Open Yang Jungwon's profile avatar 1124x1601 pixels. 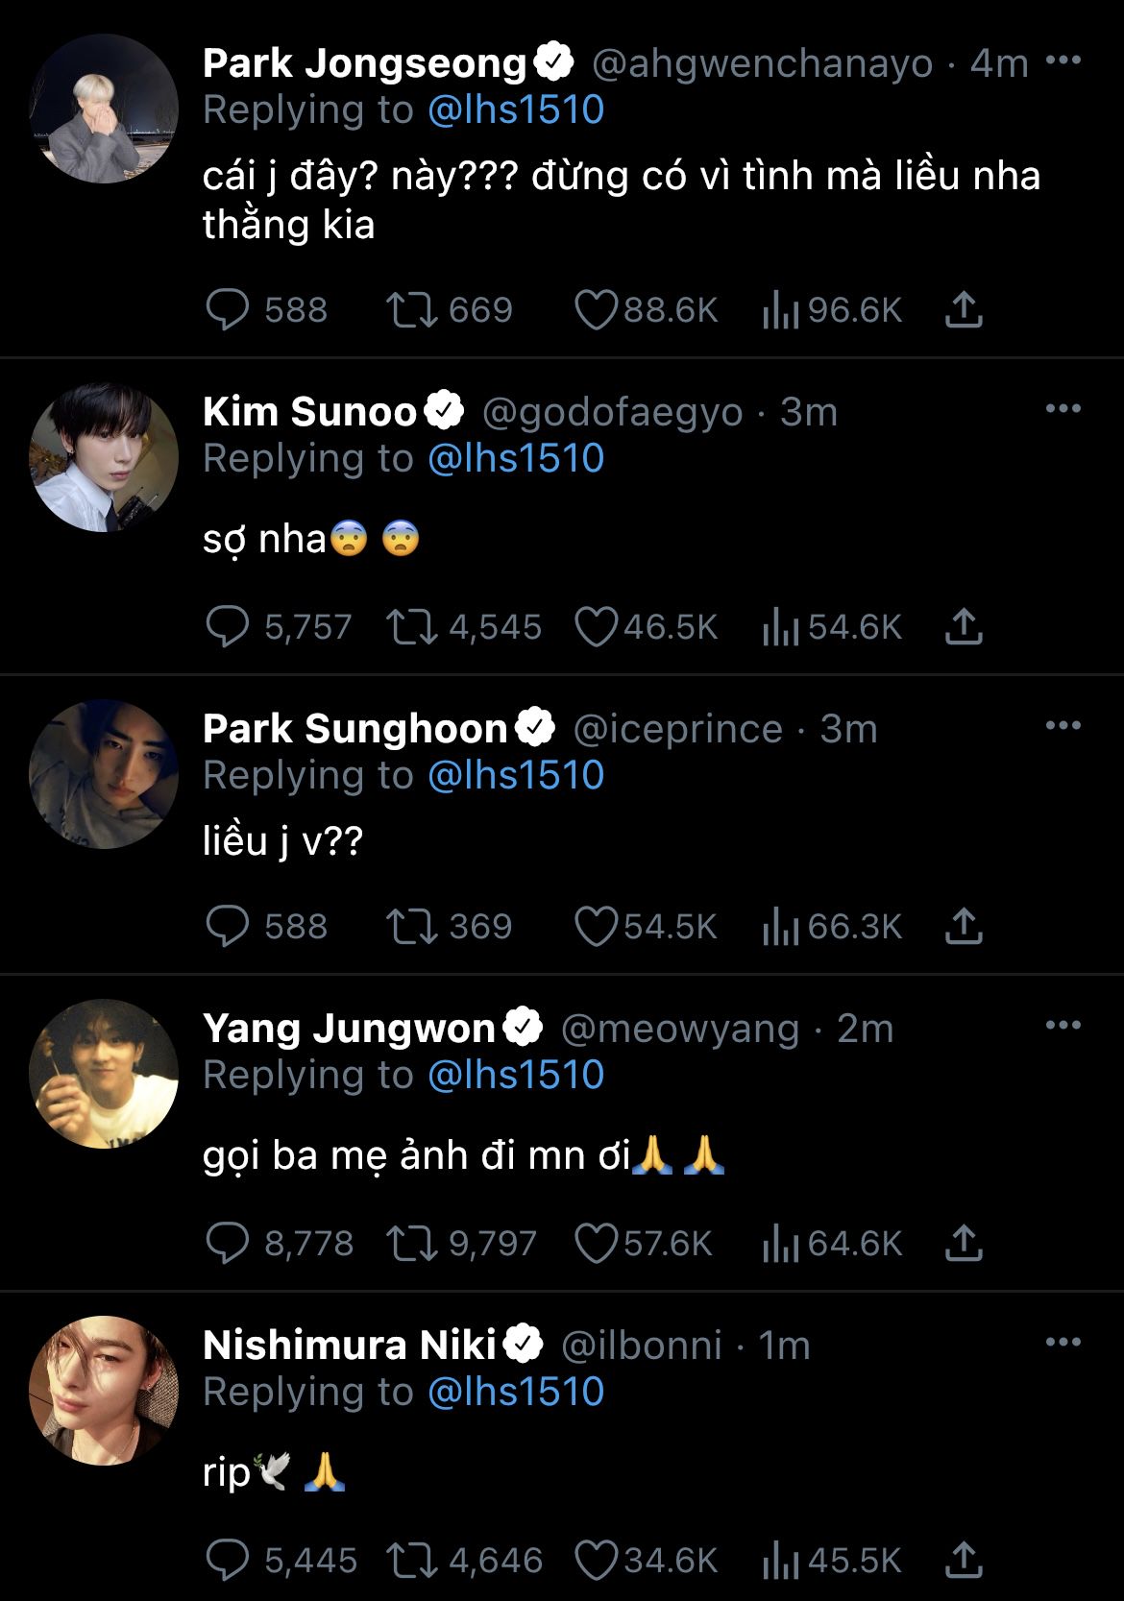(104, 1074)
